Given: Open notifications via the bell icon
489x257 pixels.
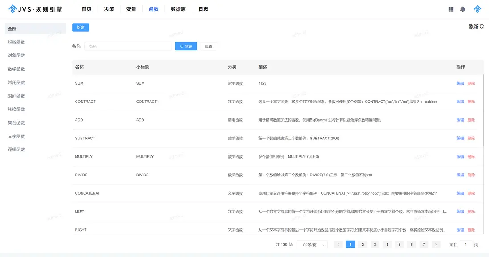Looking at the screenshot, I should click(x=464, y=8).
